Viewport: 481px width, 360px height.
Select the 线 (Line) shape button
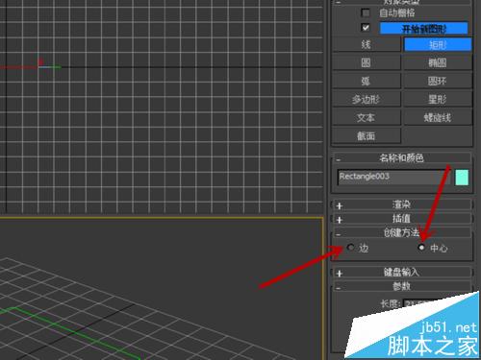click(x=367, y=44)
